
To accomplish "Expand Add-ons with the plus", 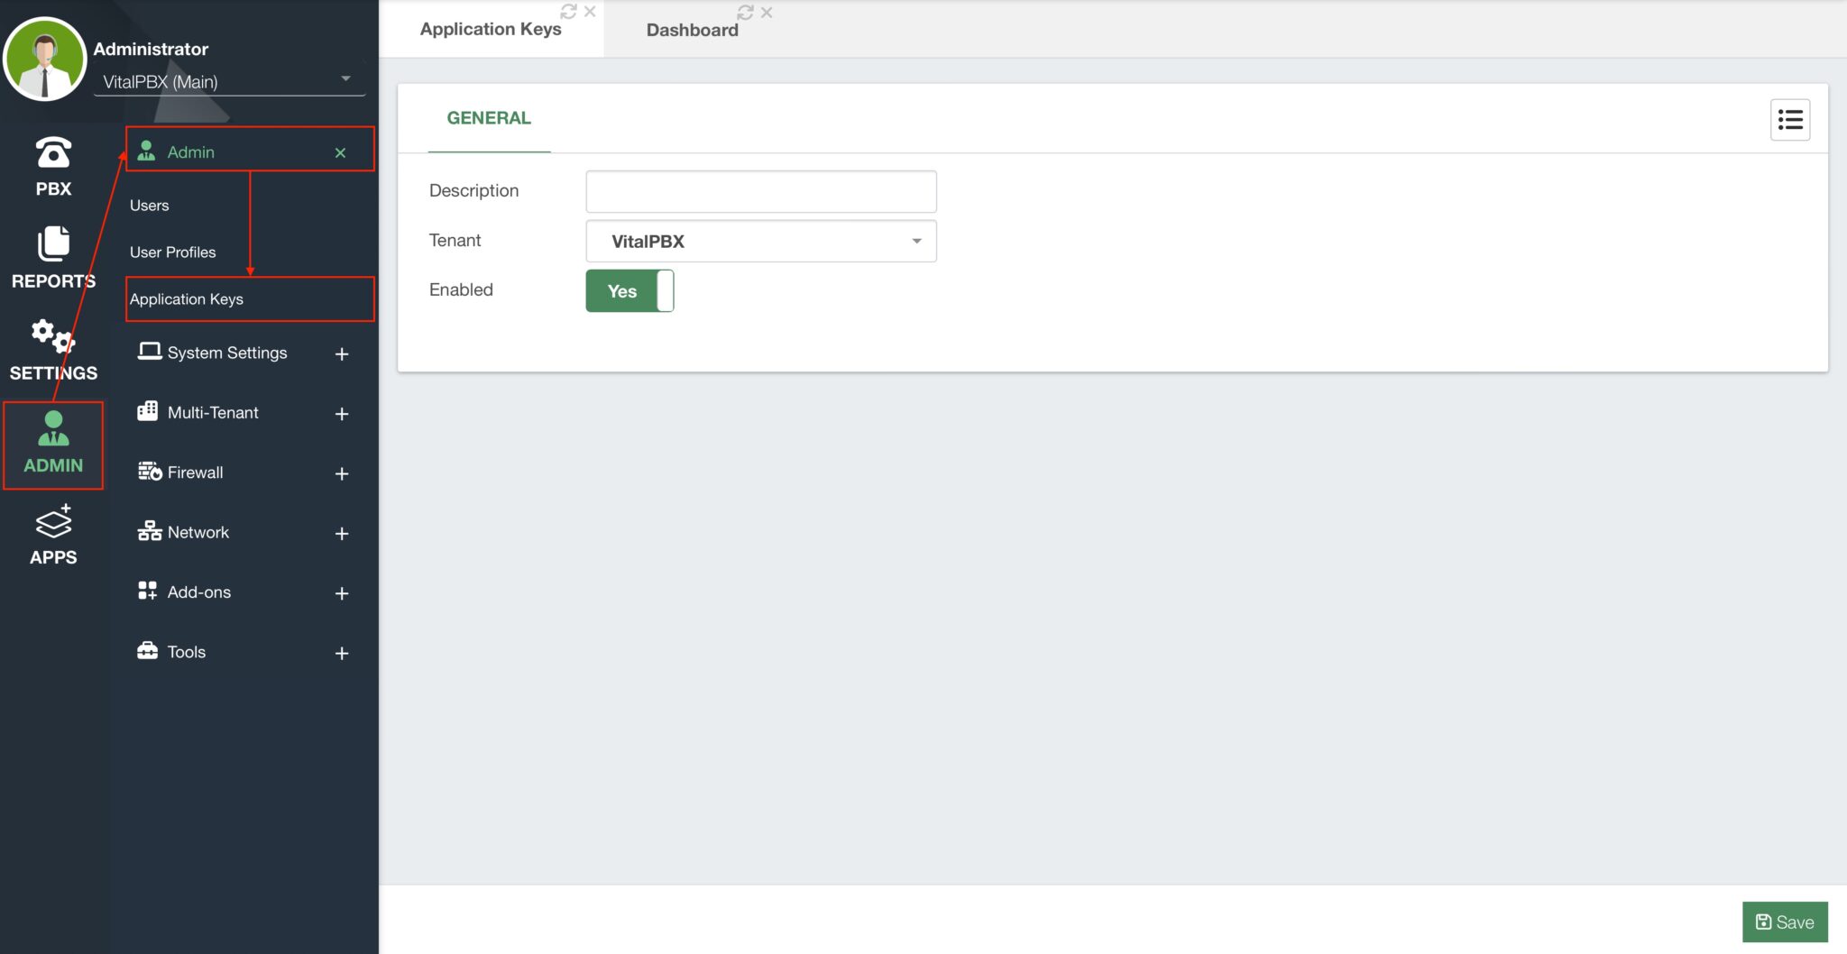I will [x=342, y=593].
